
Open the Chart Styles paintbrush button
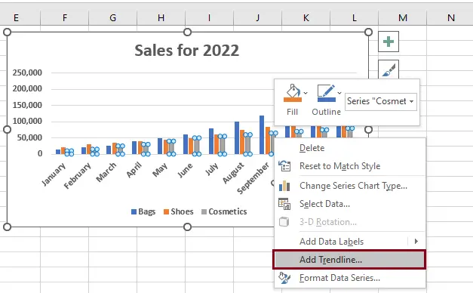click(389, 69)
